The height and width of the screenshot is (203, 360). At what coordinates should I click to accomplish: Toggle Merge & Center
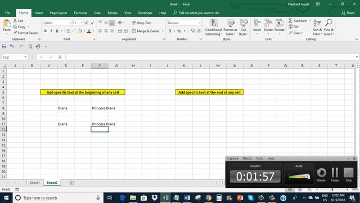(146, 31)
